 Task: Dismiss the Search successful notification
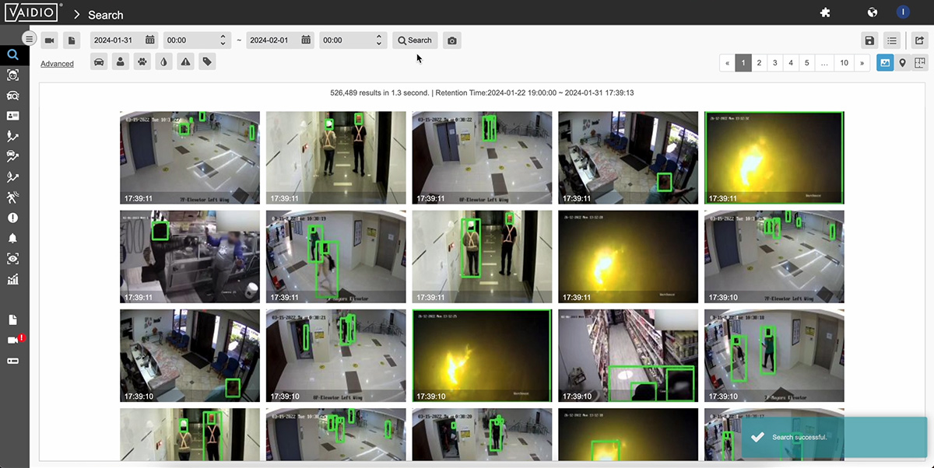point(834,437)
